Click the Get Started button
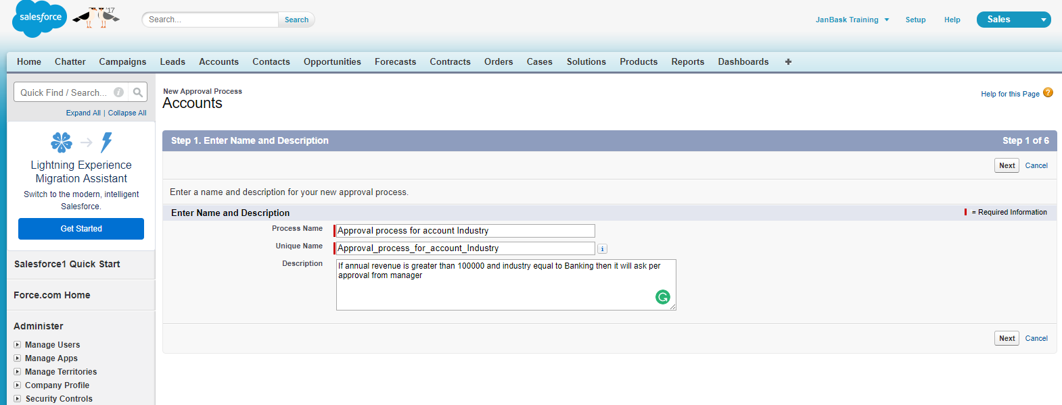 (81, 229)
